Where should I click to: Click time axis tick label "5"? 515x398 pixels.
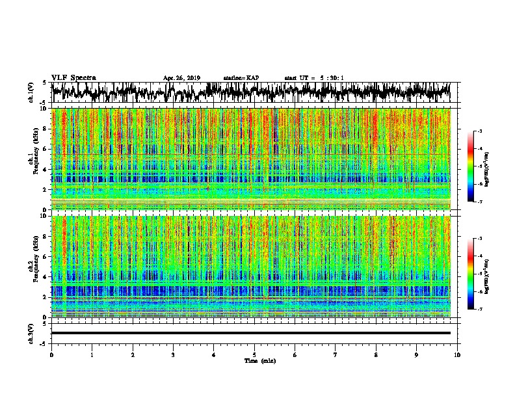[x=254, y=355]
